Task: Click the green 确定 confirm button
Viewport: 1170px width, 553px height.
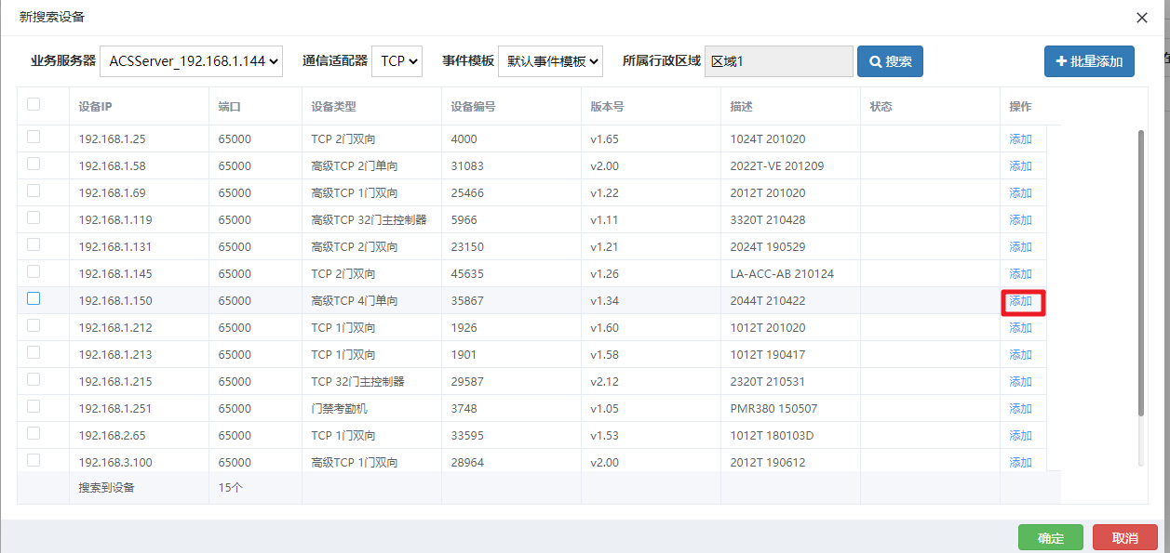Action: click(1050, 537)
